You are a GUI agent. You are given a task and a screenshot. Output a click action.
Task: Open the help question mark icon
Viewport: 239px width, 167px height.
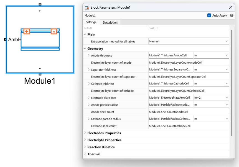point(232,16)
